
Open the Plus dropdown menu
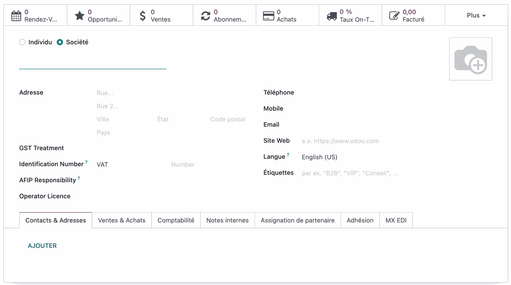tap(476, 15)
